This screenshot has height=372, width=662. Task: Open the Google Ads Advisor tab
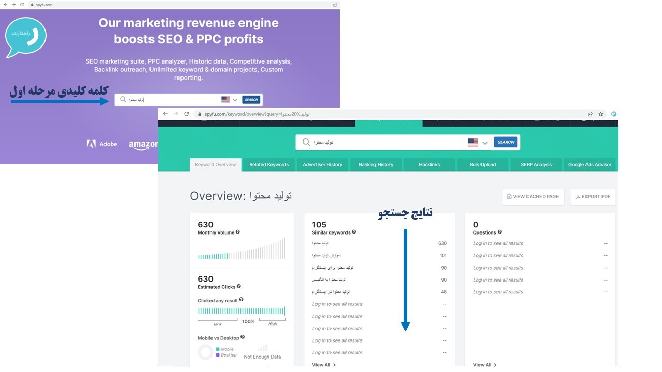[590, 165]
